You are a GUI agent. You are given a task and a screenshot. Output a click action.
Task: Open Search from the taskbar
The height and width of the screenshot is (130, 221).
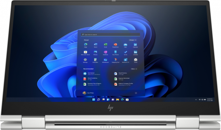[x=99, y=100]
